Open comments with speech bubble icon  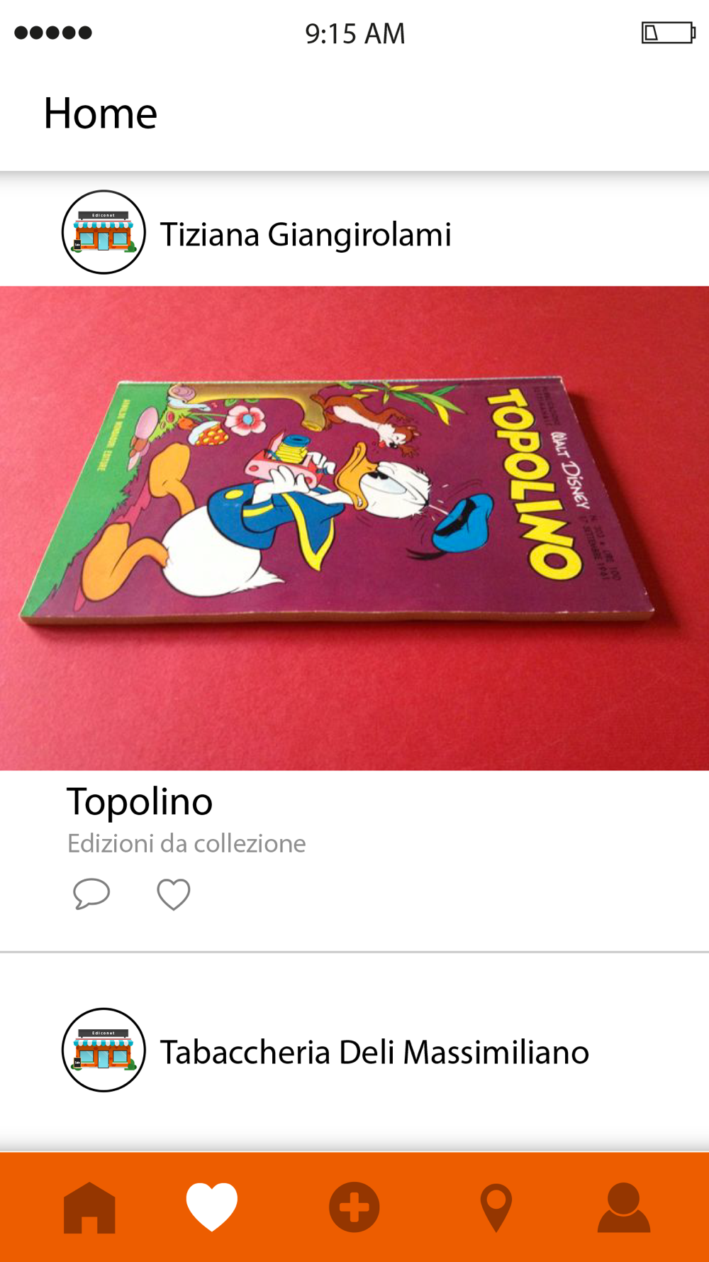pyautogui.click(x=91, y=894)
